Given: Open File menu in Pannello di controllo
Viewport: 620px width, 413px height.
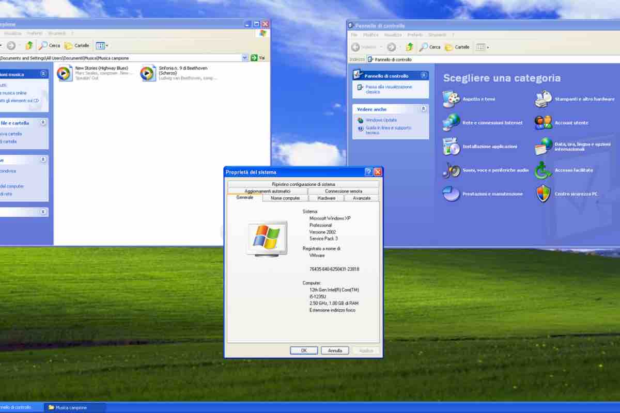Looking at the screenshot, I should (x=354, y=35).
